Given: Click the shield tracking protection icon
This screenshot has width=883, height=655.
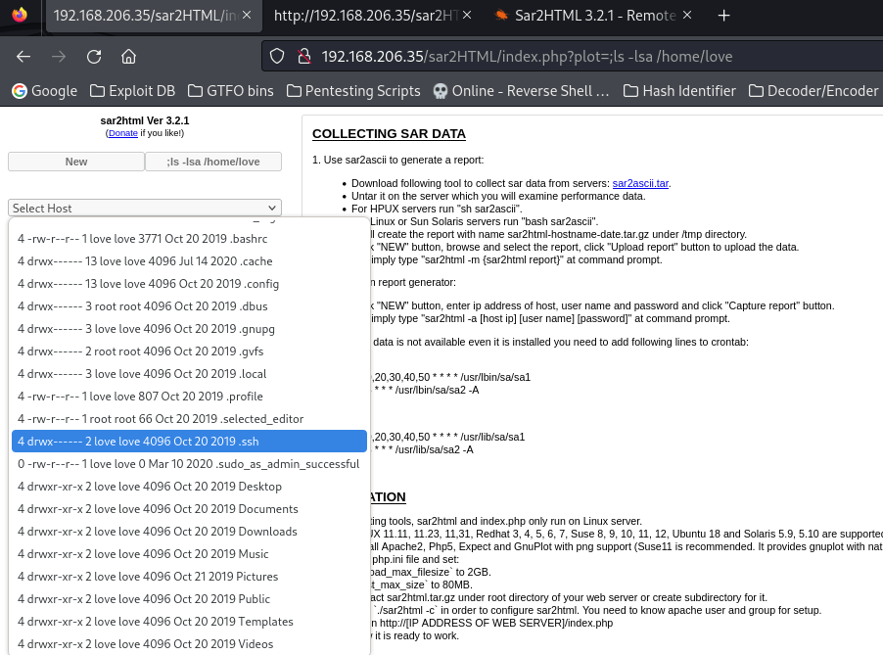Looking at the screenshot, I should [x=277, y=56].
